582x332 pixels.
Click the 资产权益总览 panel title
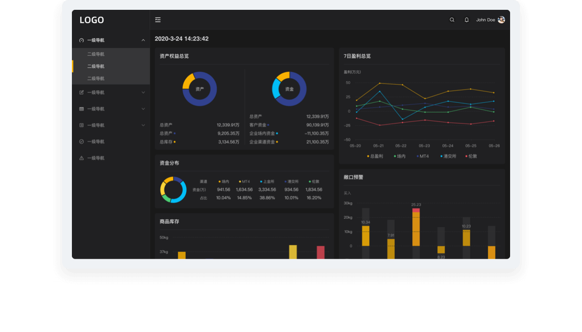tap(174, 56)
